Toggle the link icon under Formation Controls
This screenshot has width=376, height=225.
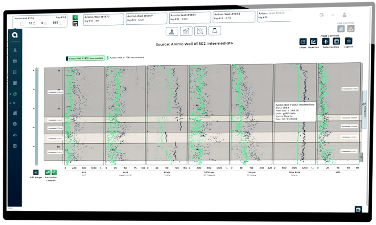(48, 172)
